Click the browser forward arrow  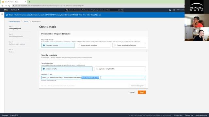click(6, 6)
